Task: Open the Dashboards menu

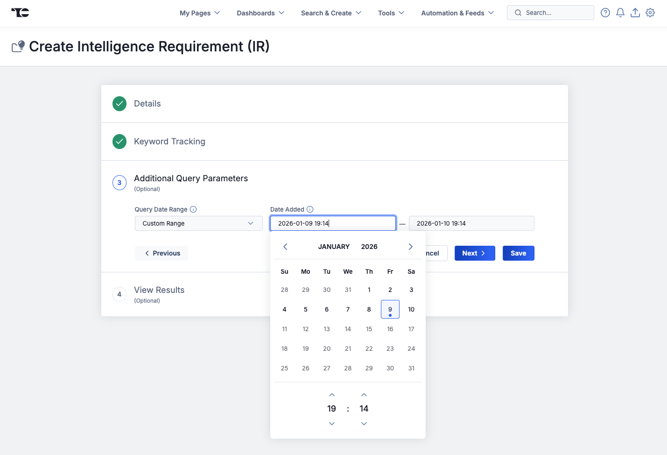Action: tap(260, 13)
